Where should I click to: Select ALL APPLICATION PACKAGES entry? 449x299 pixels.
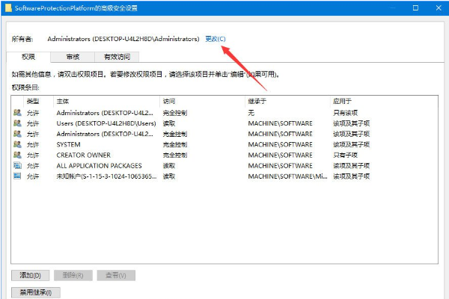click(99, 166)
